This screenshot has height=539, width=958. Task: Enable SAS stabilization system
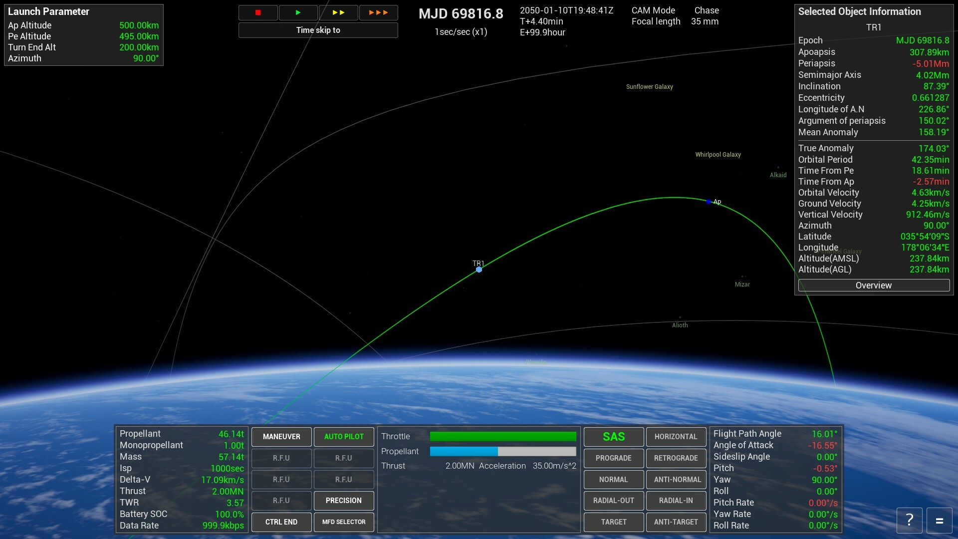613,436
